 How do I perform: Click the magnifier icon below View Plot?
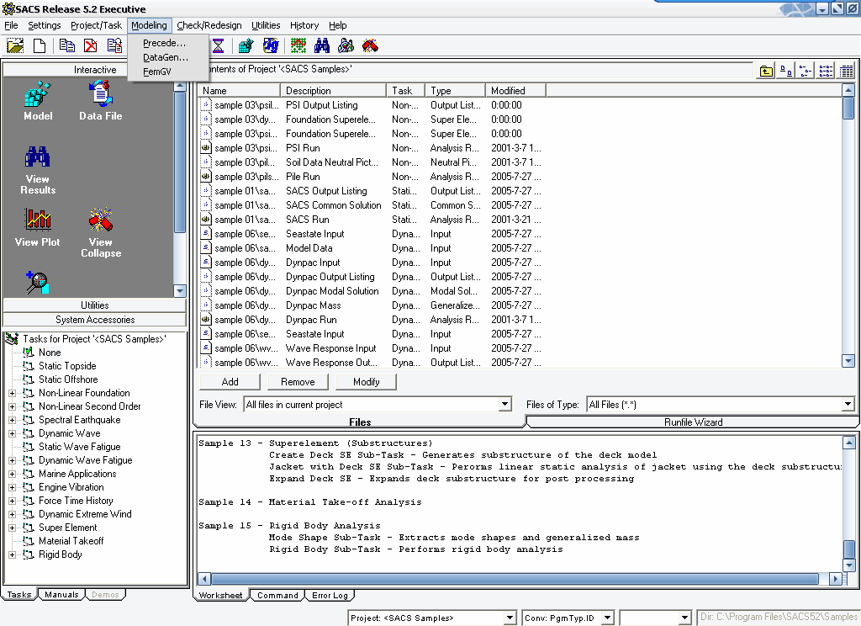(x=37, y=283)
